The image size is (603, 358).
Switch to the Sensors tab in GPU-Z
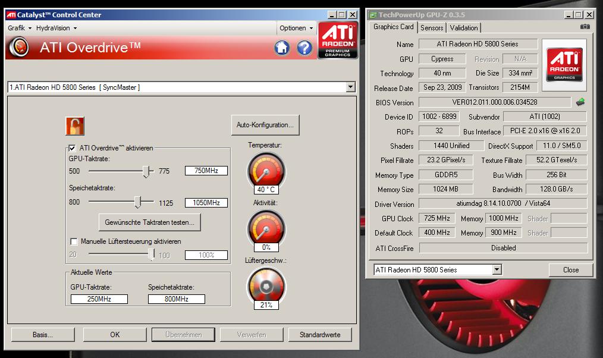point(432,28)
